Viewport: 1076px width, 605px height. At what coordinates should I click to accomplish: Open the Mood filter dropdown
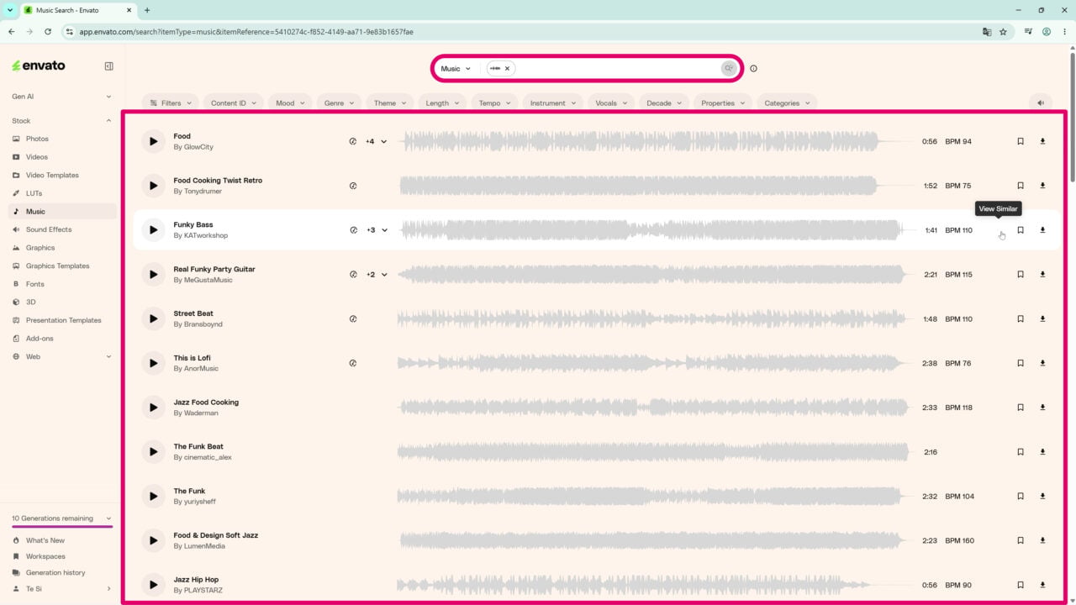291,103
